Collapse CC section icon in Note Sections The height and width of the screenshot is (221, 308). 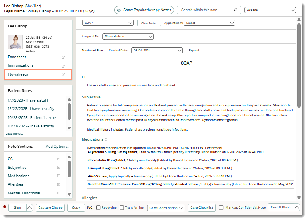[x=58, y=159]
